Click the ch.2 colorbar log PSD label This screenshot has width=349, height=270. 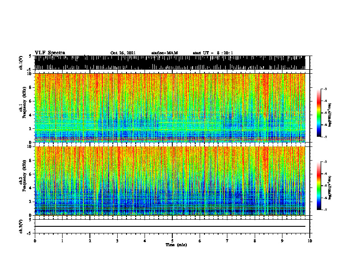coord(330,188)
